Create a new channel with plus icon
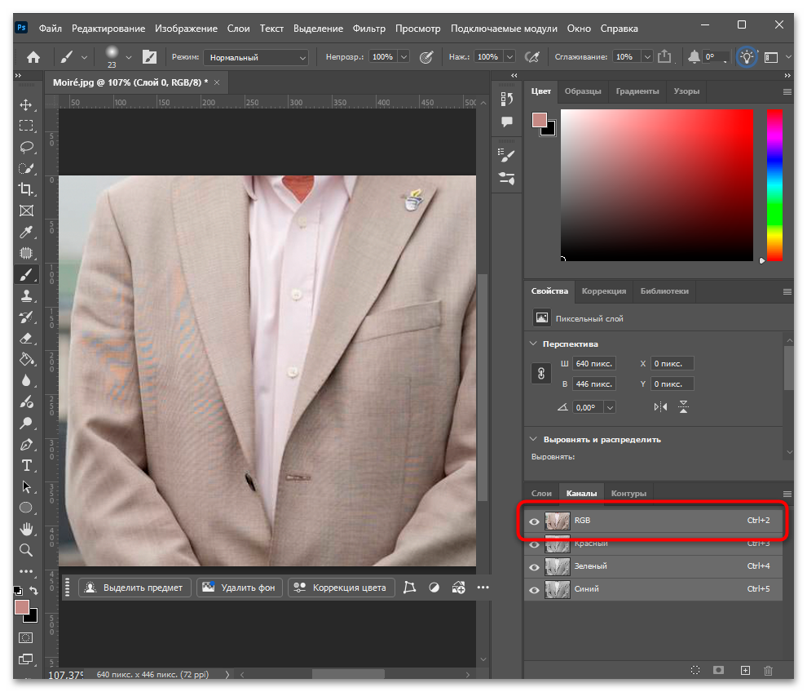Image resolution: width=807 pixels, height=692 pixels. tap(745, 670)
